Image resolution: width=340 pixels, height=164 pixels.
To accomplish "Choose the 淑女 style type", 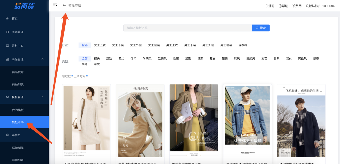I will [x=289, y=59].
